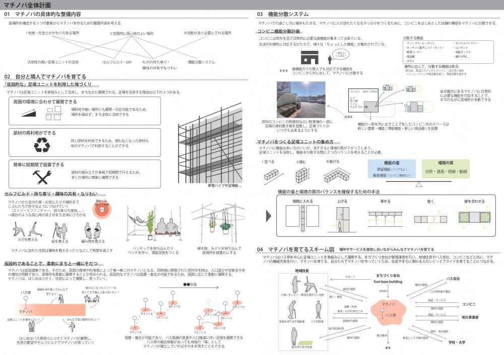Click the 簡単に短期間で設置できる card title
504x355 pixels.
[39, 164]
